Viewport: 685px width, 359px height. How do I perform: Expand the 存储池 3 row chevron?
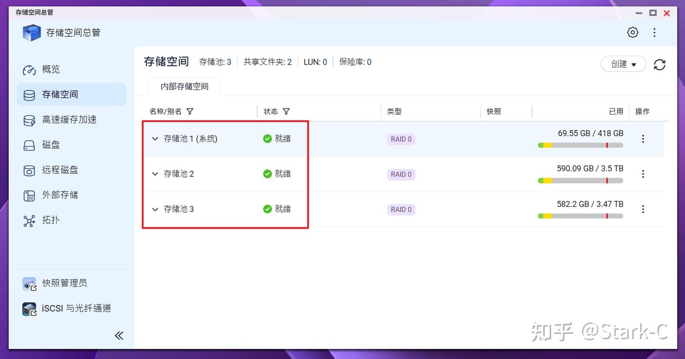pos(155,209)
